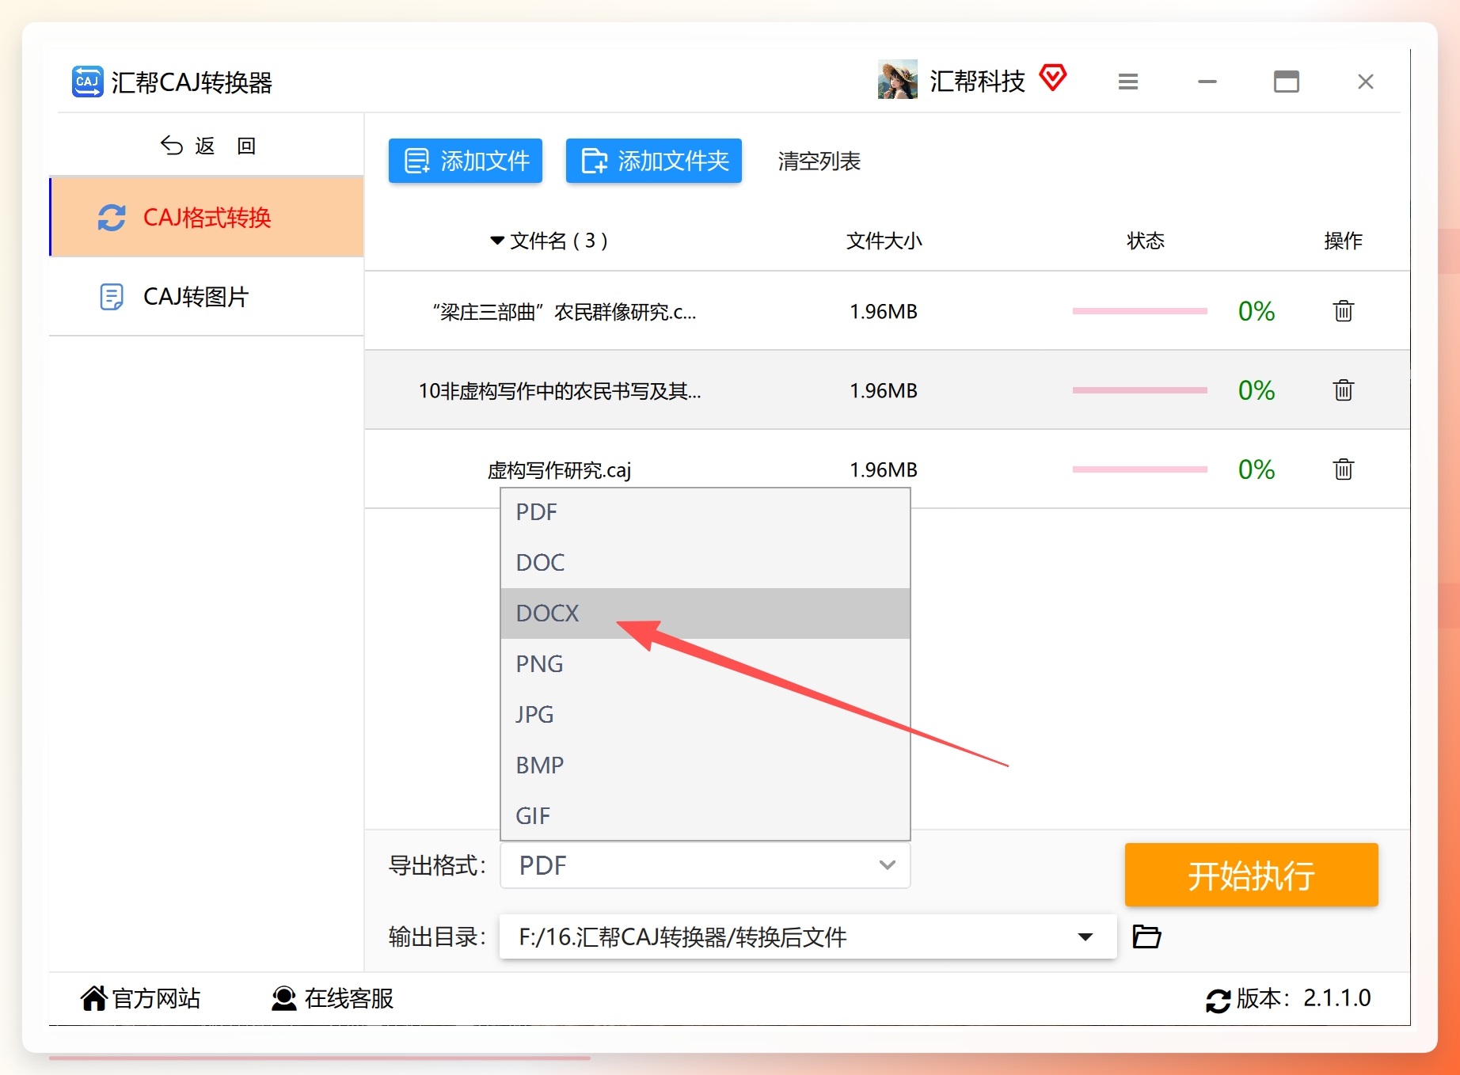The height and width of the screenshot is (1075, 1460).
Task: Choose PNG in the format list
Action: coord(705,664)
